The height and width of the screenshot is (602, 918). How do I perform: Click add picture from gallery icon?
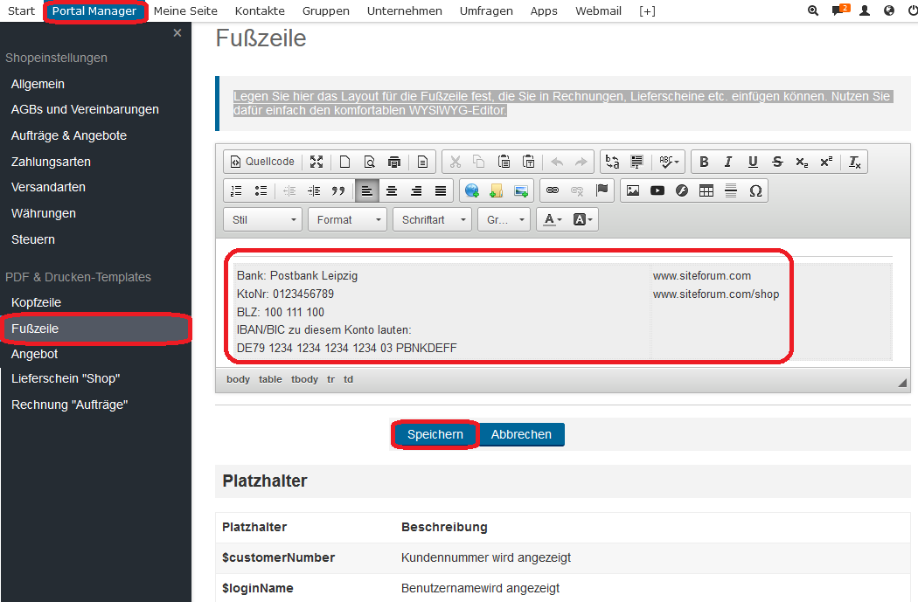coord(521,190)
